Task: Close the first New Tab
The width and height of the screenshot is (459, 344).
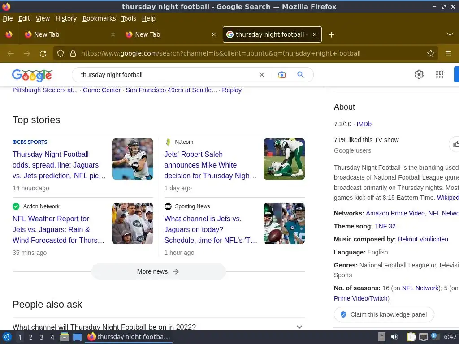Action: (x=113, y=34)
